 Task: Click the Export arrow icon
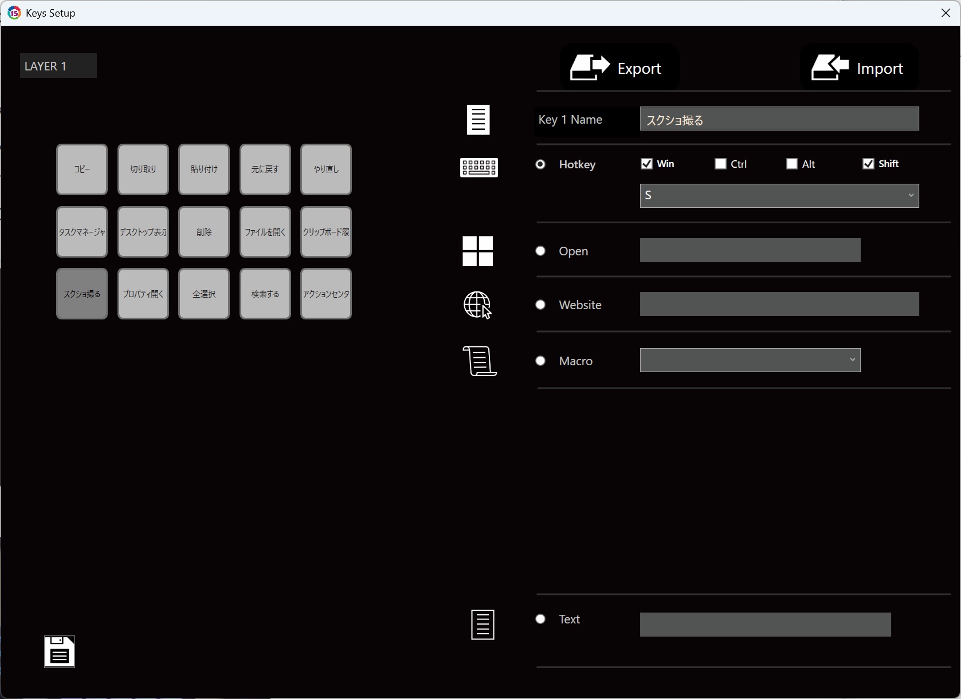click(x=590, y=68)
